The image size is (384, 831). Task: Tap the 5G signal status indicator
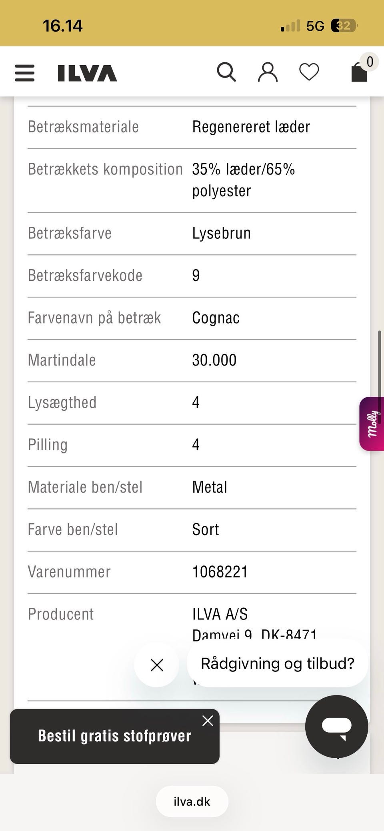click(x=315, y=26)
